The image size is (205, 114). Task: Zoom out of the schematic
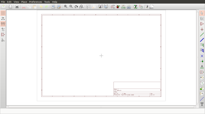(71, 7)
